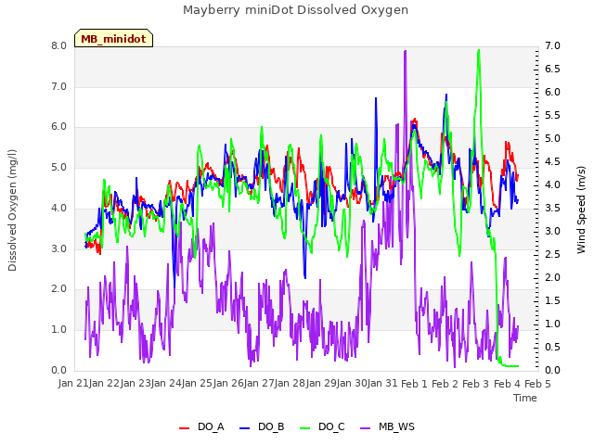Viewport: 594px width, 445px height.
Task: Click the Jan 21 date tick label
Action: pyautogui.click(x=73, y=384)
